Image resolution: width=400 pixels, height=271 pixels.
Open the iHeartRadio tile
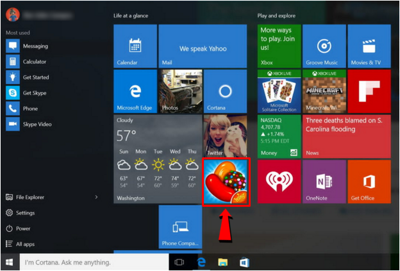[x=279, y=182]
